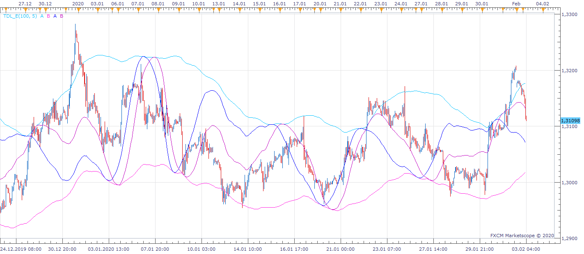The width and height of the screenshot is (584, 254).
Task: Click the orange marker below 17.01
Action: (x=300, y=10)
